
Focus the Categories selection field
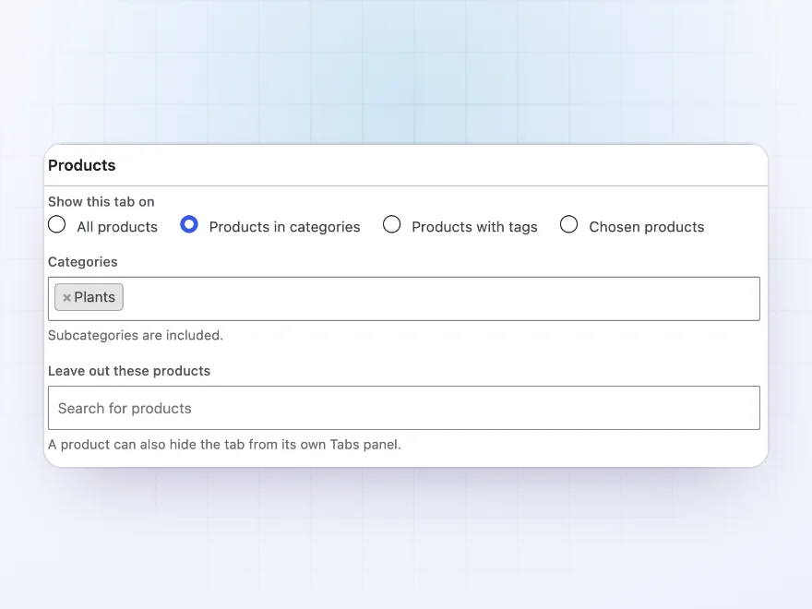pos(404,299)
